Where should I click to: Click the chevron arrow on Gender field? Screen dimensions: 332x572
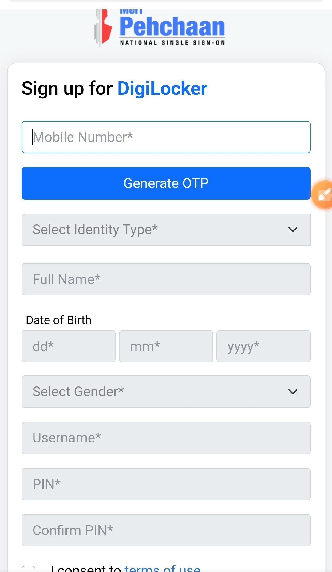click(x=293, y=392)
